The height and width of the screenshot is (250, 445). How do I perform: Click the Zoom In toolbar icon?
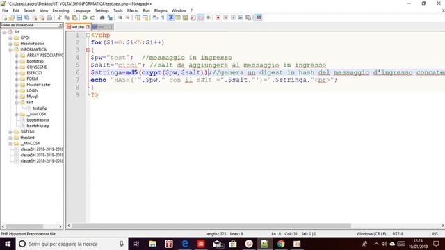click(x=120, y=18)
